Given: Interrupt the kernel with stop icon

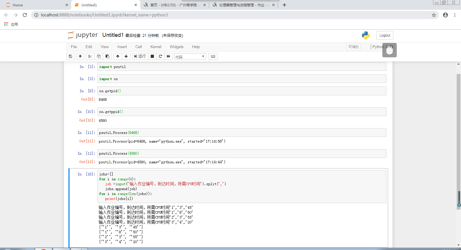Looking at the screenshot, I should [x=152, y=56].
